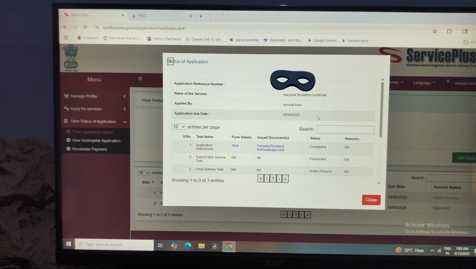Open the Language dropdown
Image resolution: width=476 pixels, height=269 pixels.
coord(424,83)
